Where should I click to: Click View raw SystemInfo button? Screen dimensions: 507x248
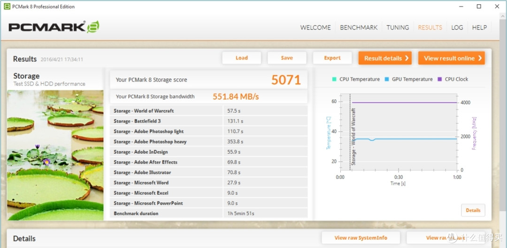click(361, 238)
